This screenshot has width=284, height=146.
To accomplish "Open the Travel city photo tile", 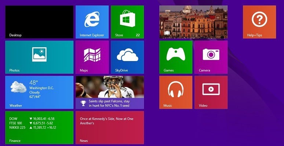I will (x=193, y=22).
